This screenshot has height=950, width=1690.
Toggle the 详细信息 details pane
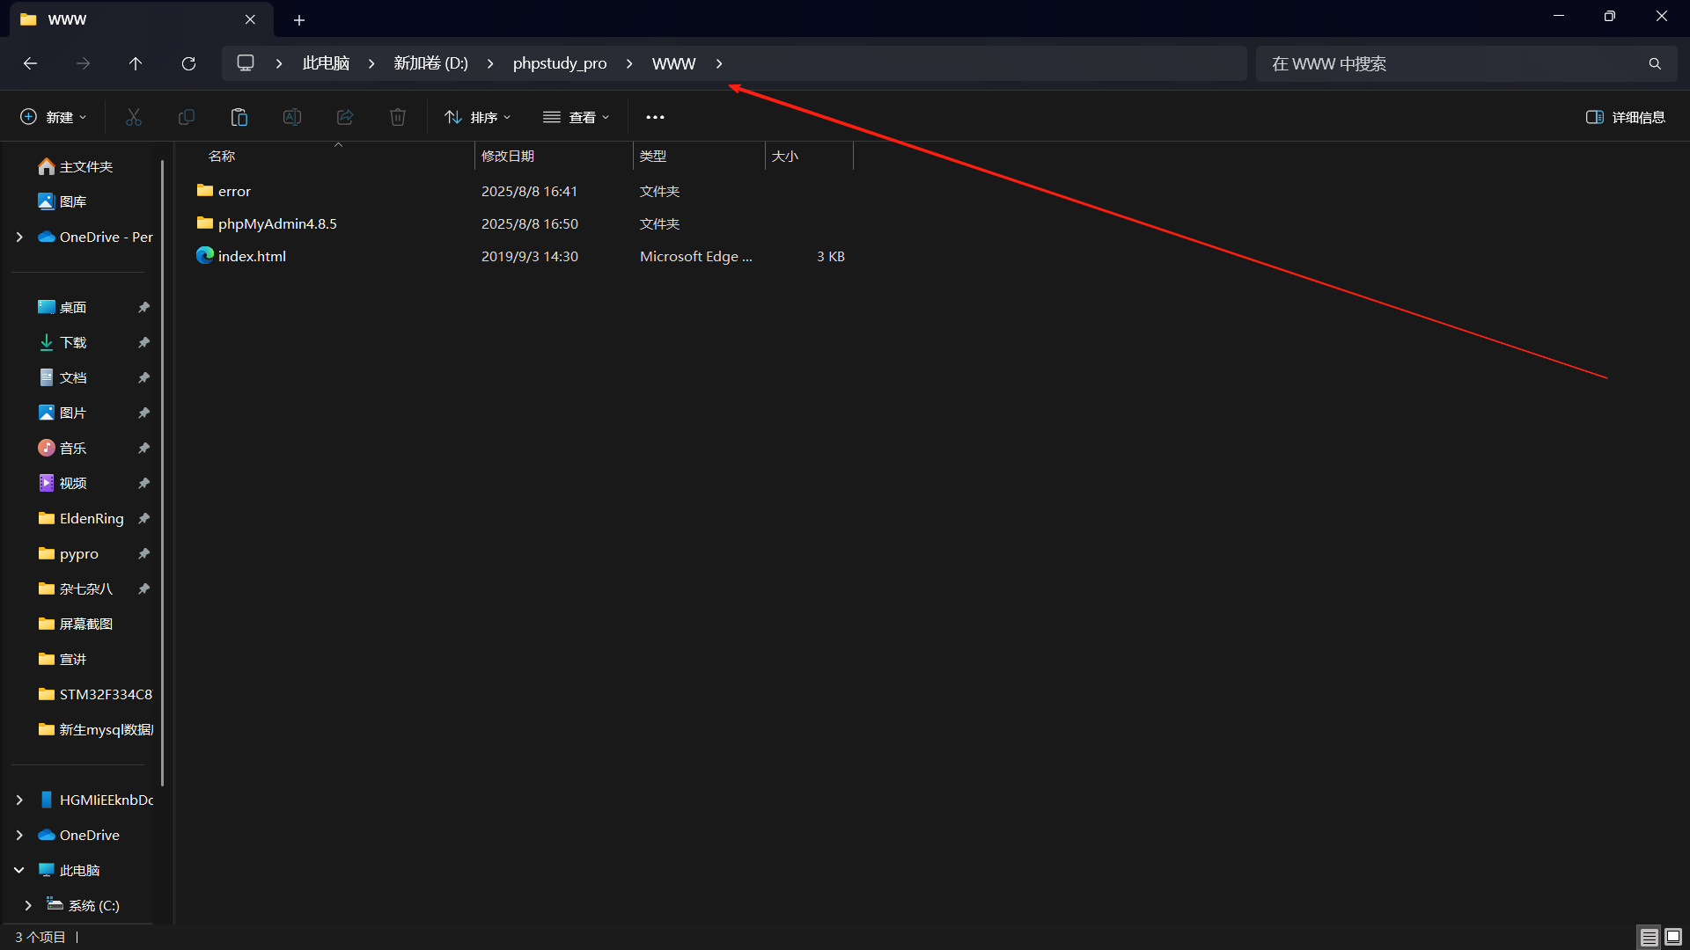tap(1625, 117)
